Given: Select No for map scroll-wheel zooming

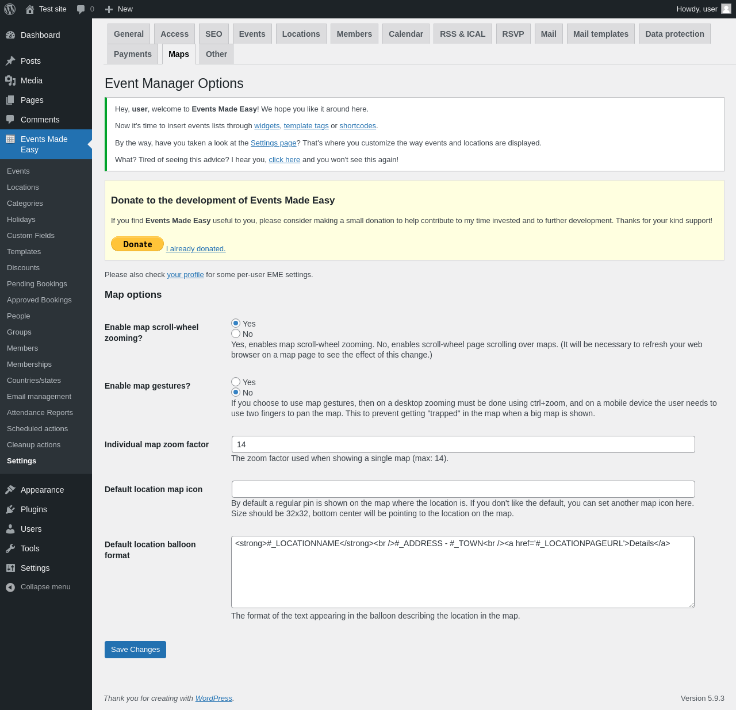Looking at the screenshot, I should coord(236,334).
